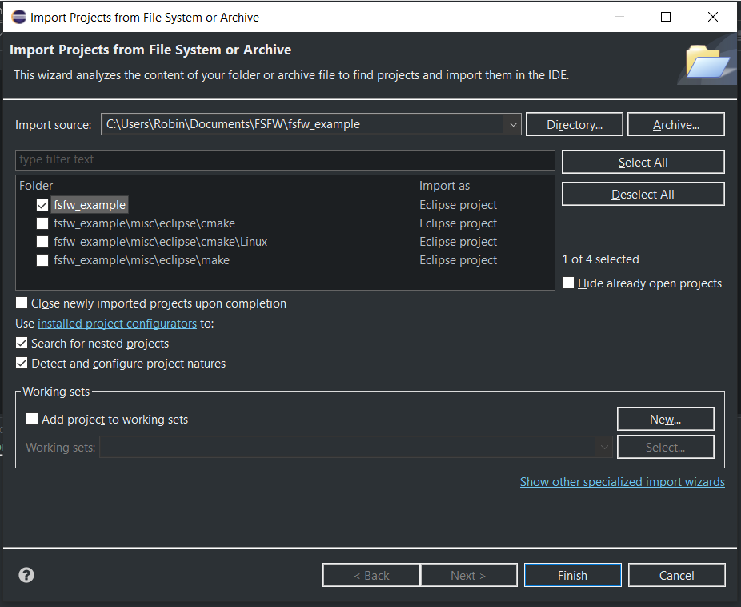Click the Finish button
741x607 pixels.
(572, 575)
